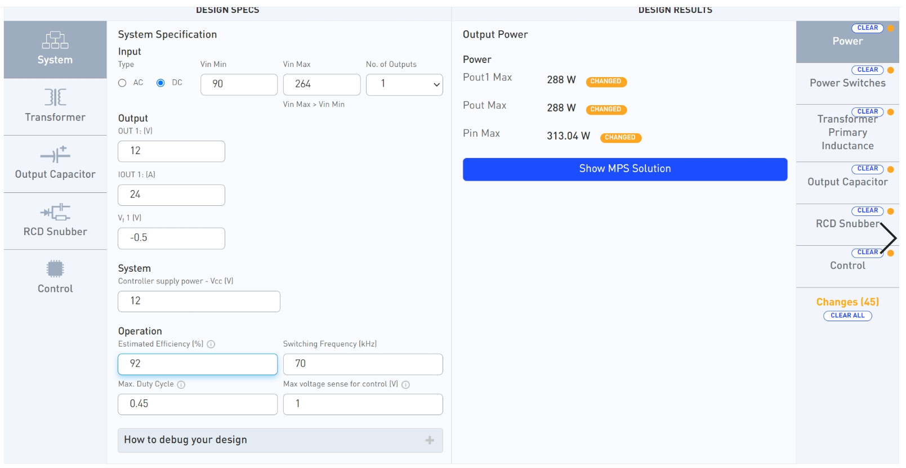This screenshot has width=906, height=468.
Task: Clear changes on RCD Snubber results
Action: coord(868,211)
